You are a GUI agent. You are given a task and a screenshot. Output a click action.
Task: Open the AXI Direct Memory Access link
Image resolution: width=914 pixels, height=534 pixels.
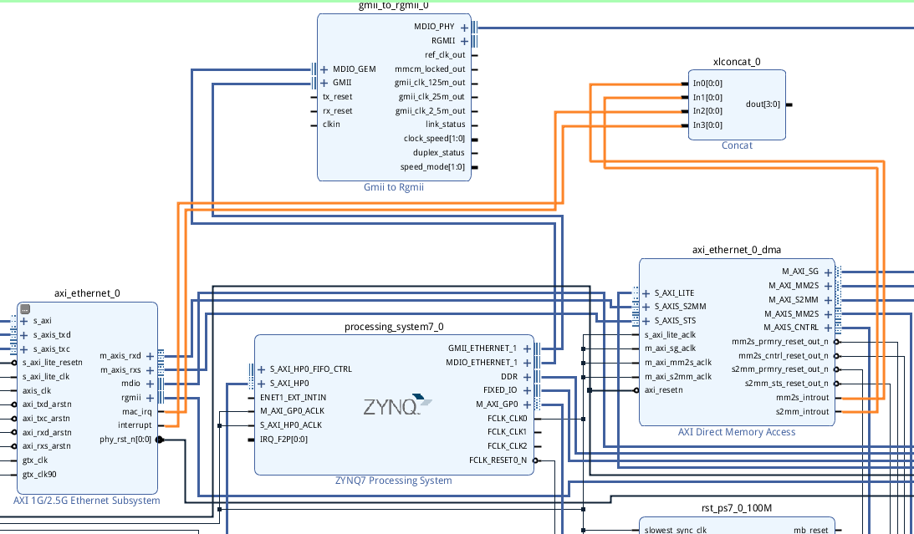pyautogui.click(x=737, y=432)
